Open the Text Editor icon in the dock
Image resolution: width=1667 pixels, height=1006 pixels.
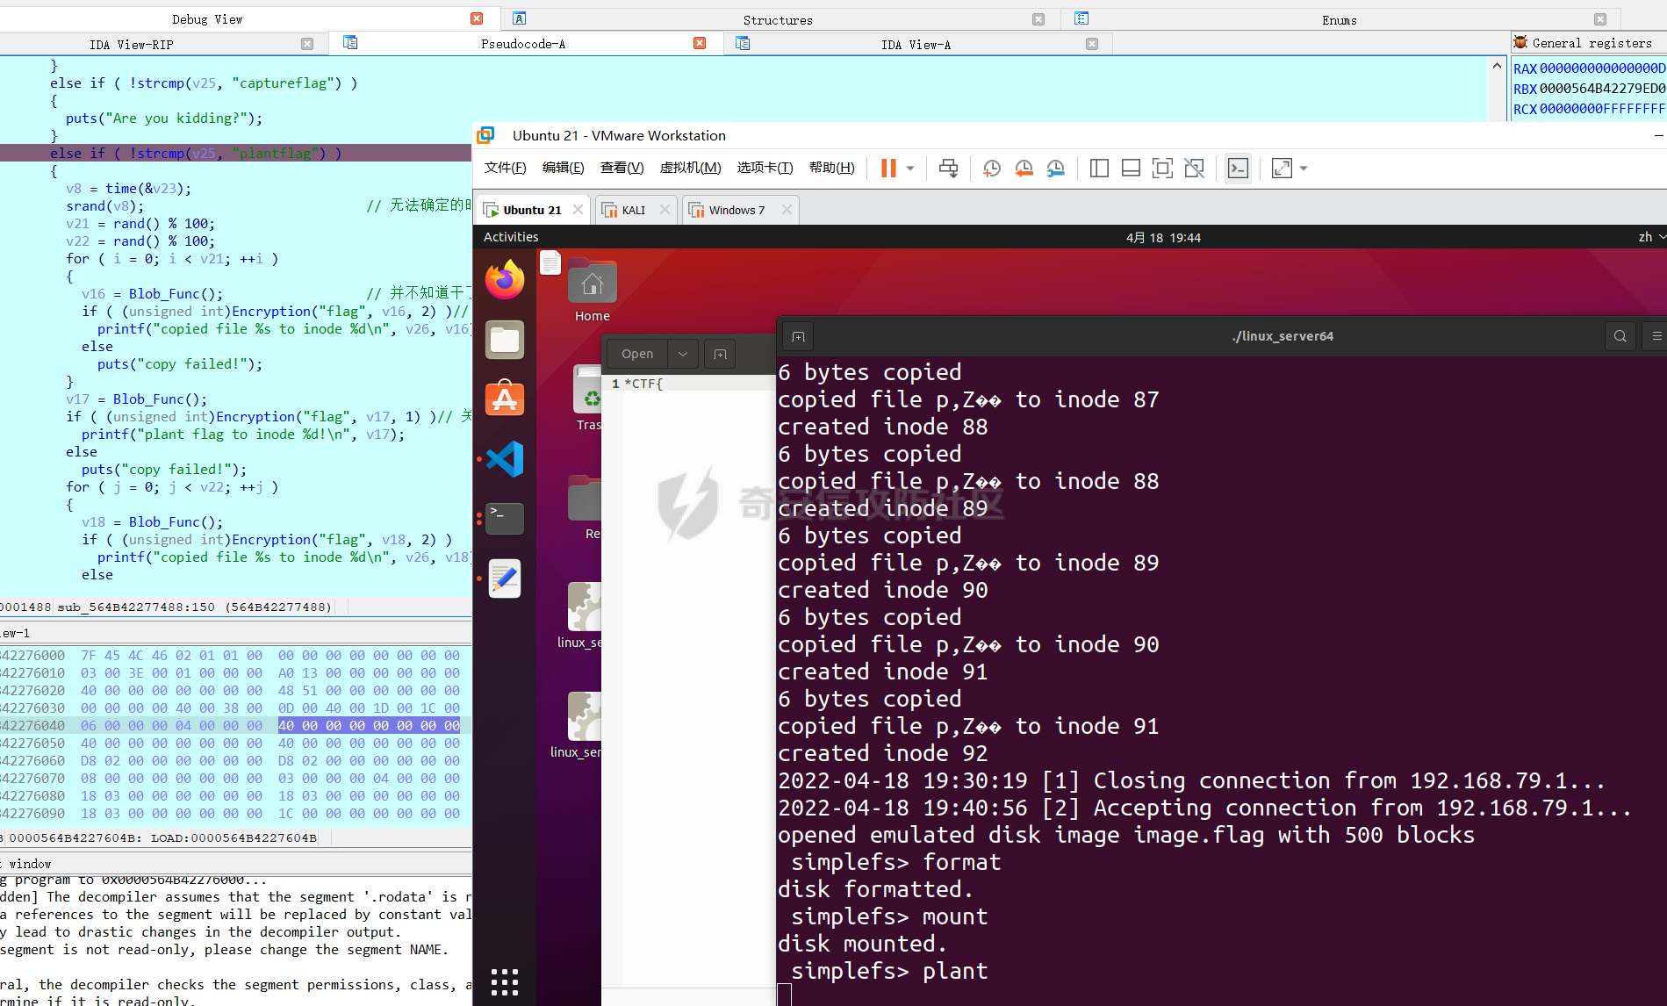tap(505, 578)
